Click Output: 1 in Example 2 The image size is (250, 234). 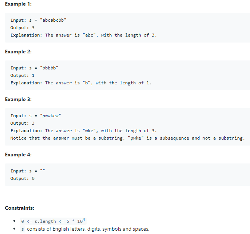(22, 75)
